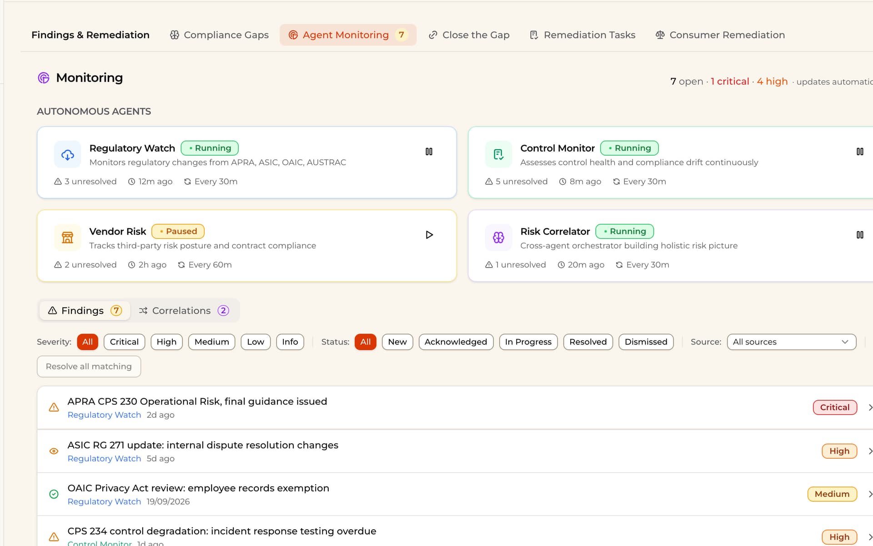Viewport: 873px width, 546px height.
Task: Filter findings by Info severity
Action: [290, 342]
